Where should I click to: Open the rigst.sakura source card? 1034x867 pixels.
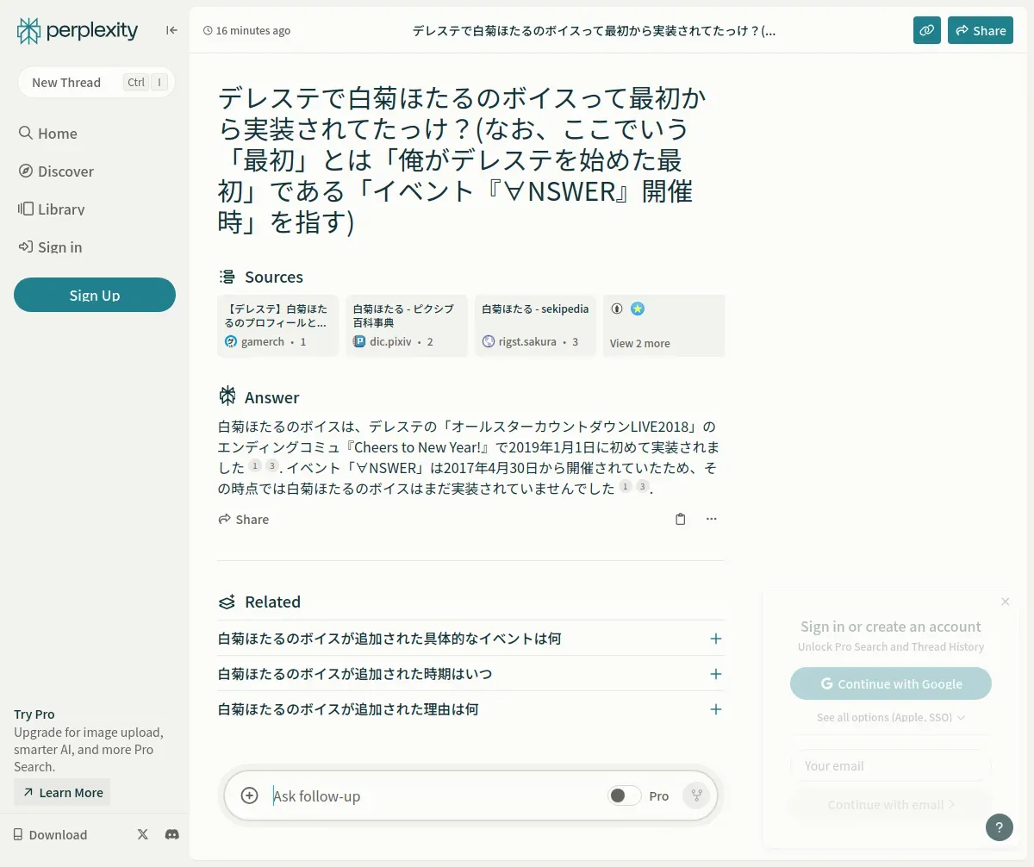coord(535,326)
